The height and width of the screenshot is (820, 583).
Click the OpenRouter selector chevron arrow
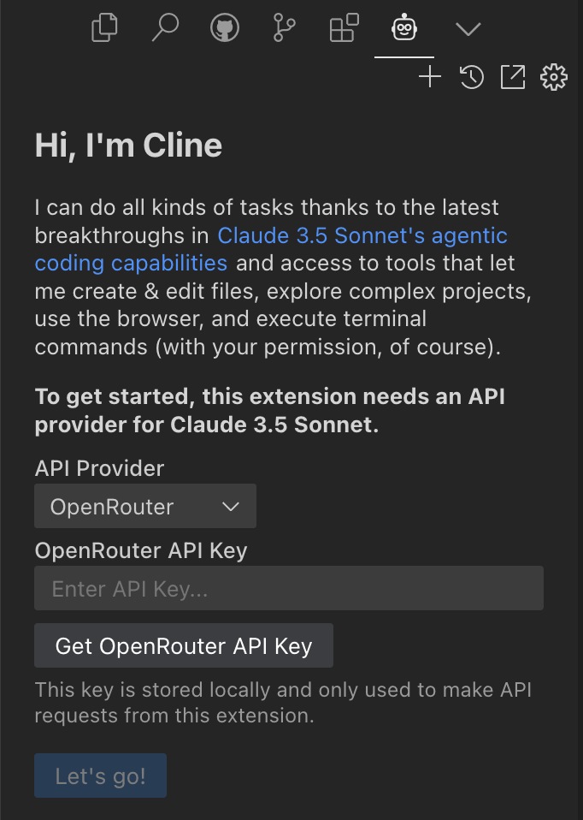click(x=230, y=506)
